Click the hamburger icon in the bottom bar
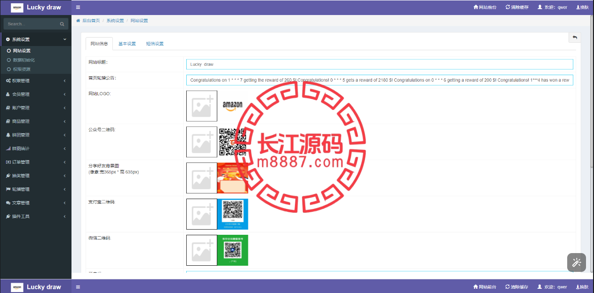This screenshot has width=594, height=293. 78,287
